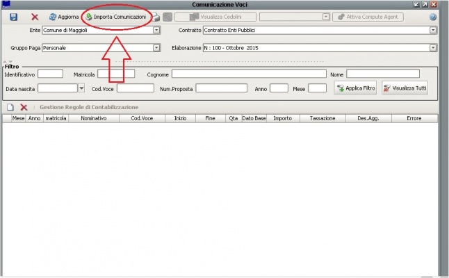The image size is (449, 278).
Task: Click the Errore column header
Action: pyautogui.click(x=414, y=118)
